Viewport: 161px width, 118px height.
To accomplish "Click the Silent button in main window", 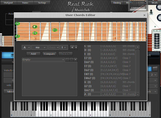I will coord(9,91).
